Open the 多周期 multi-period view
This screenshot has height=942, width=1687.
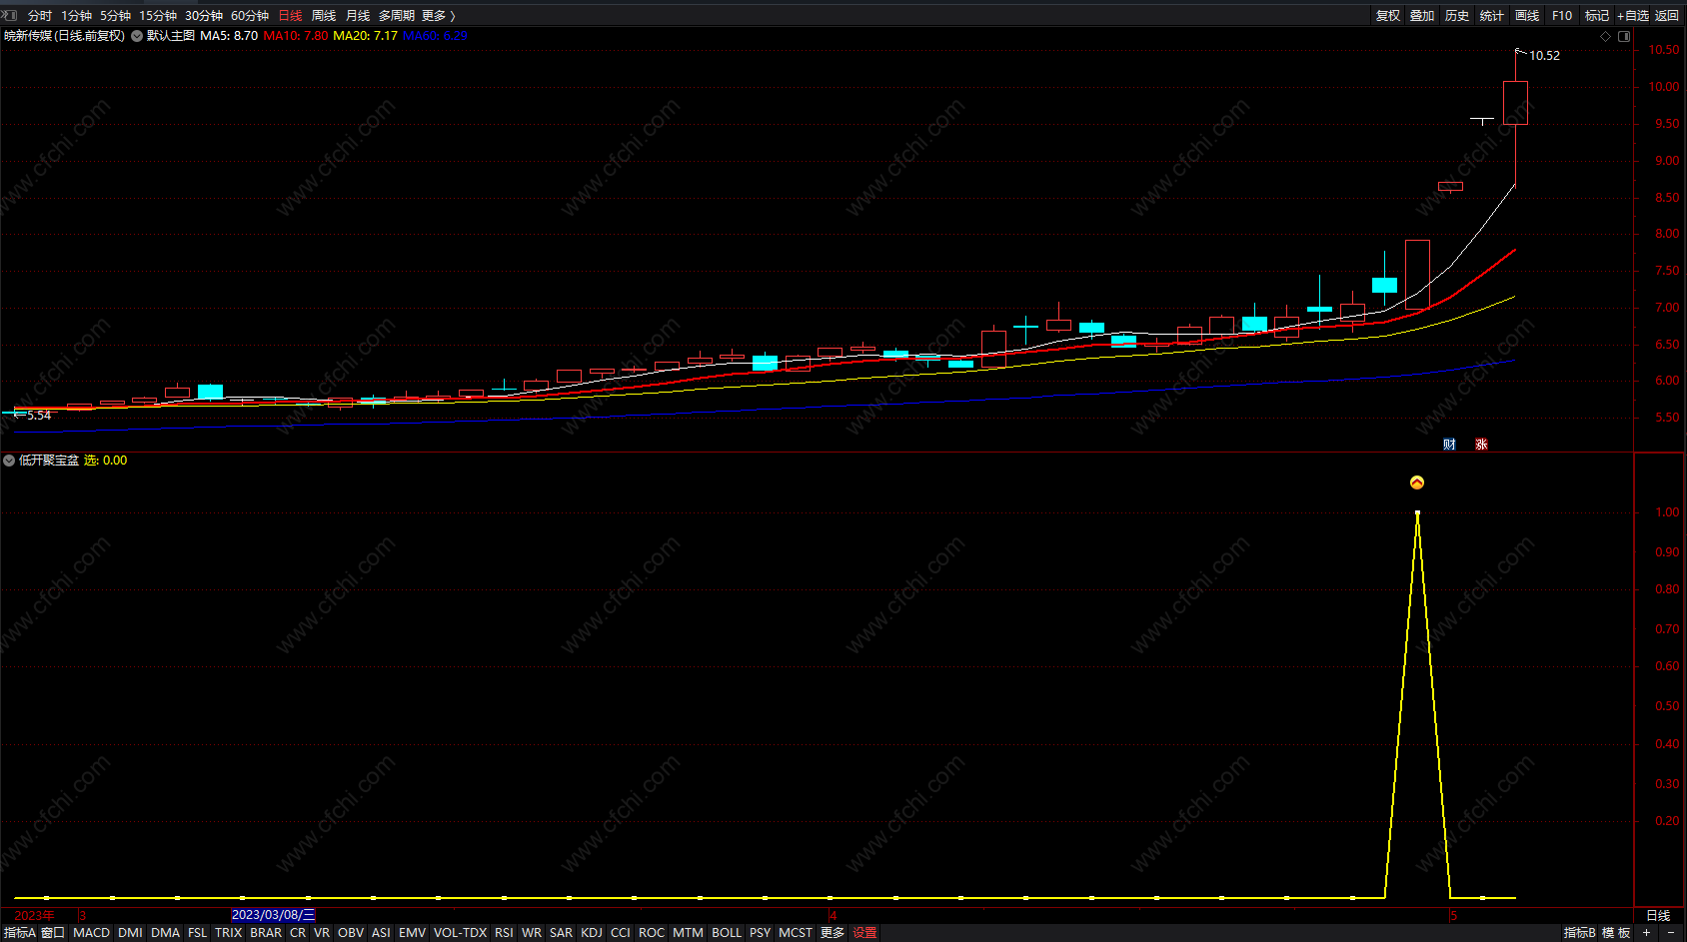(x=396, y=16)
